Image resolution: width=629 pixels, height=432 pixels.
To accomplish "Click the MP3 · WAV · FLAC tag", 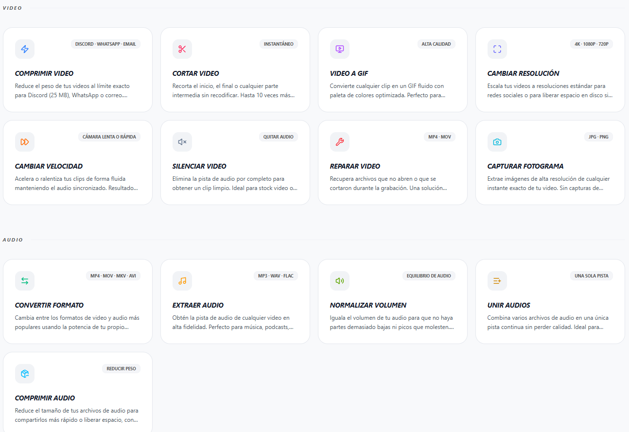I will pyautogui.click(x=276, y=276).
